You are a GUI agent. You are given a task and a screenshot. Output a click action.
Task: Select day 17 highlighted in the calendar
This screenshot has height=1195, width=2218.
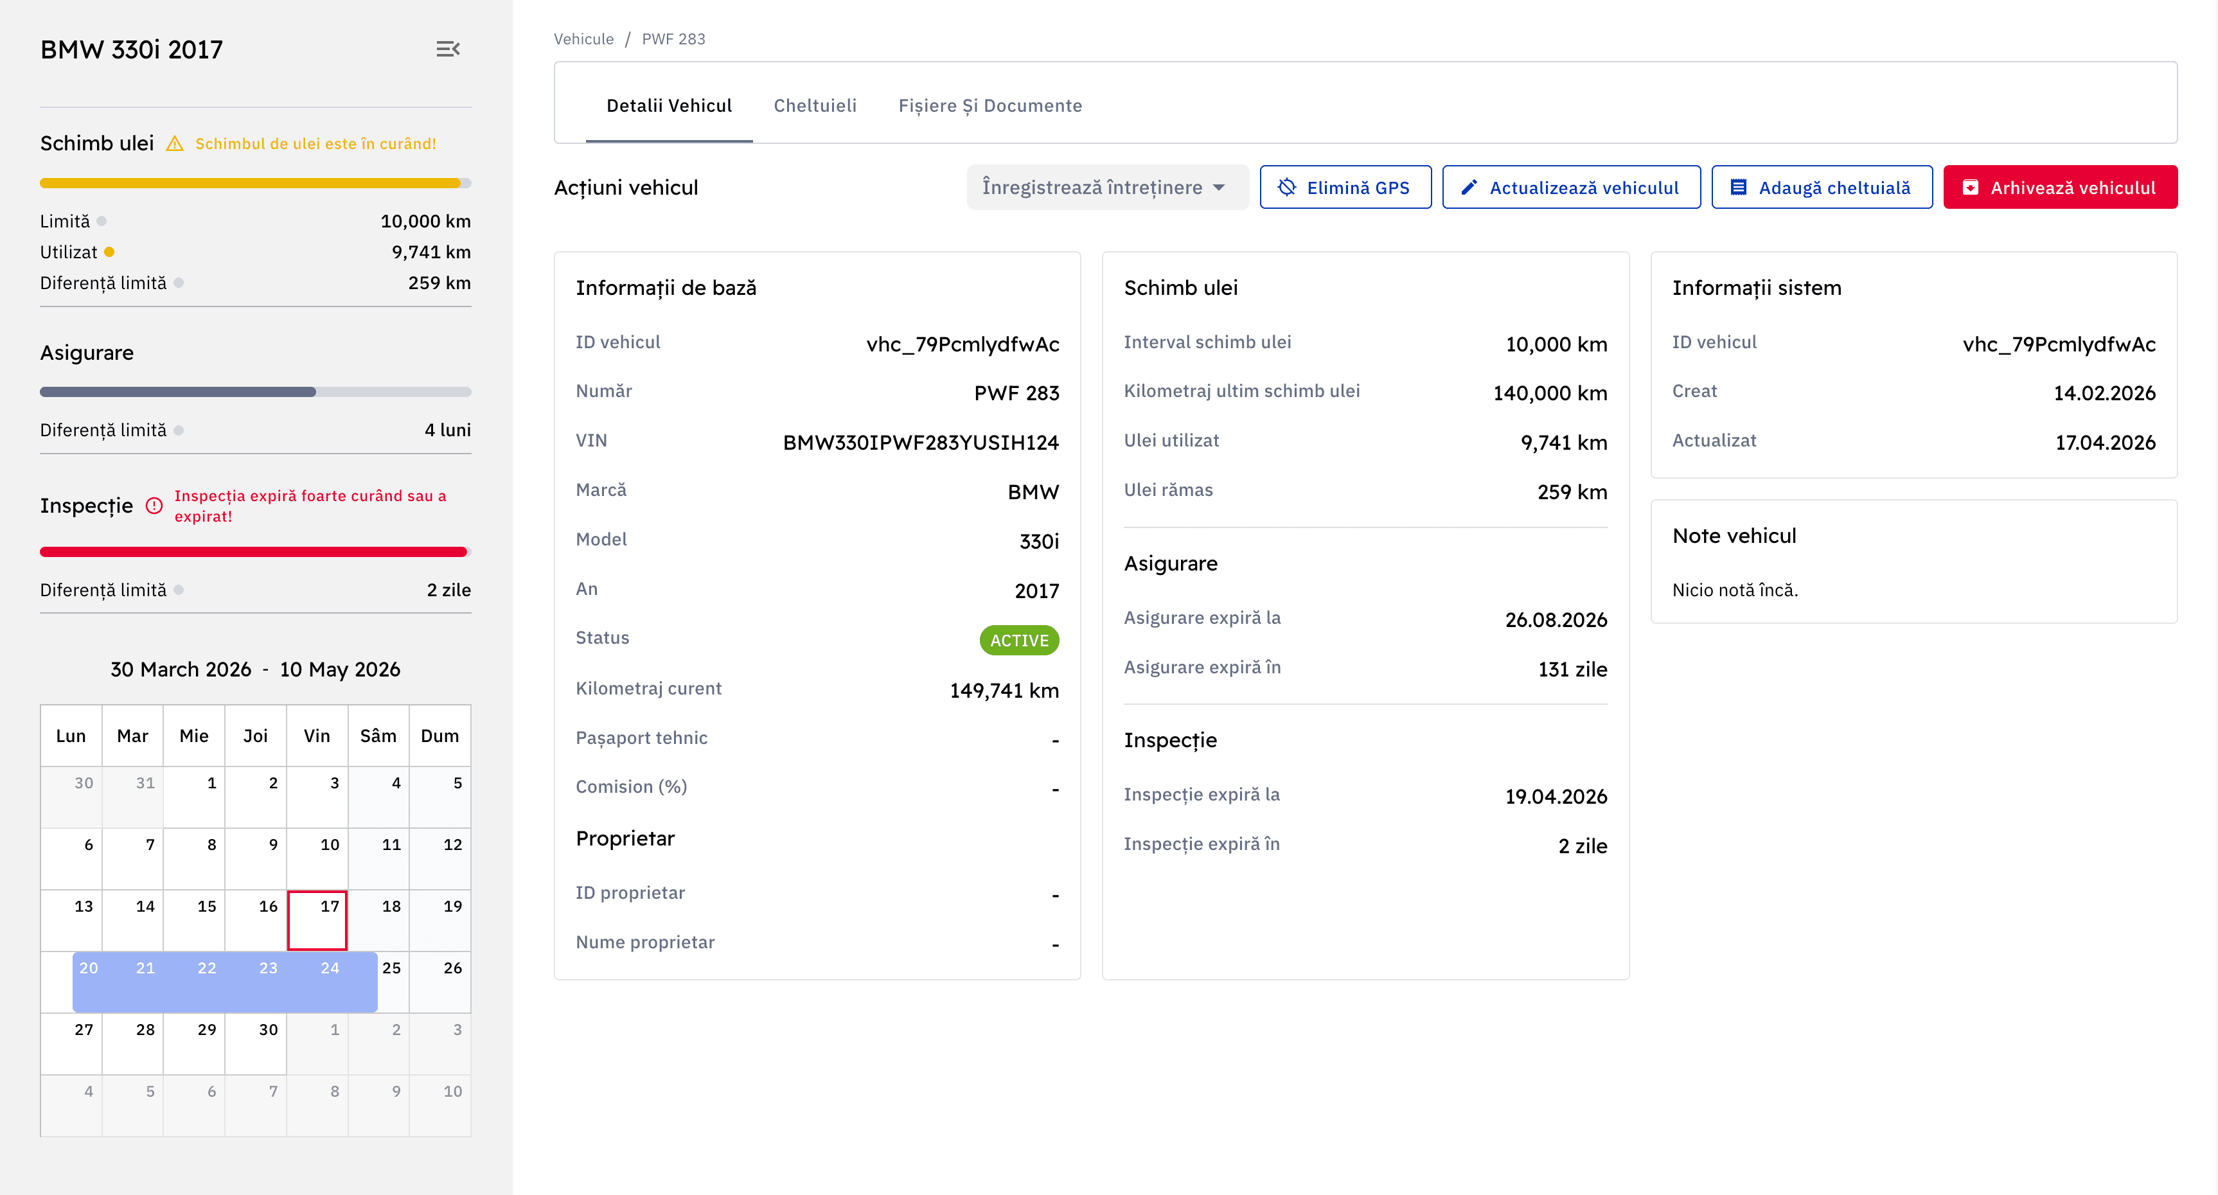tap(317, 921)
